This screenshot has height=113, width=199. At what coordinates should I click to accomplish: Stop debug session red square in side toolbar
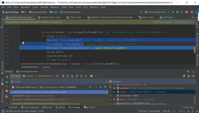7,91
